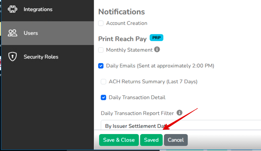
Task: Click the Daily Emails label text
Action: (x=160, y=66)
